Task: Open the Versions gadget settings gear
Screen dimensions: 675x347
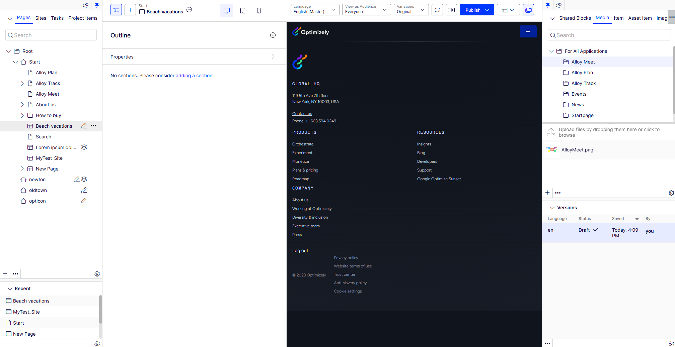Action: pos(671,343)
